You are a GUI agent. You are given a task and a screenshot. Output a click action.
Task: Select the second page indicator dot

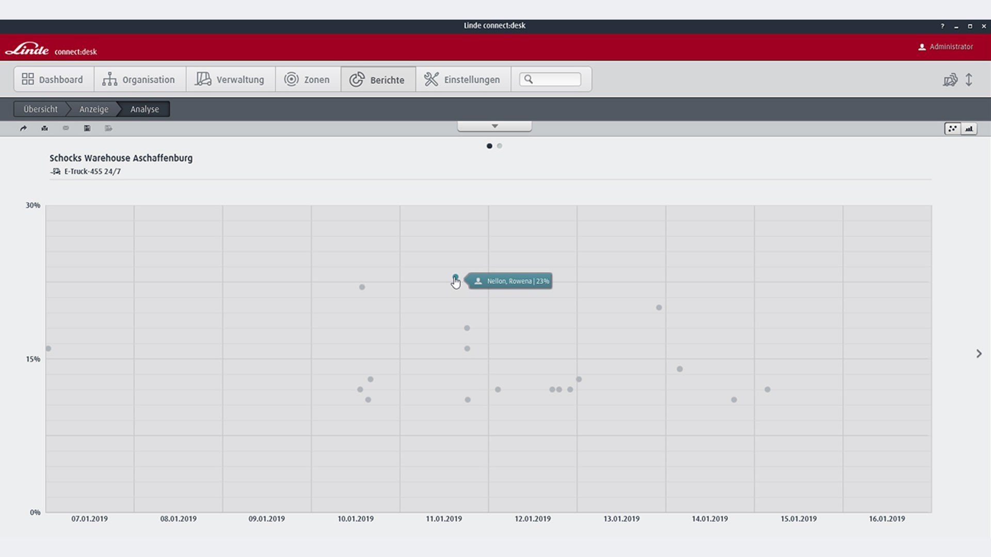click(499, 146)
